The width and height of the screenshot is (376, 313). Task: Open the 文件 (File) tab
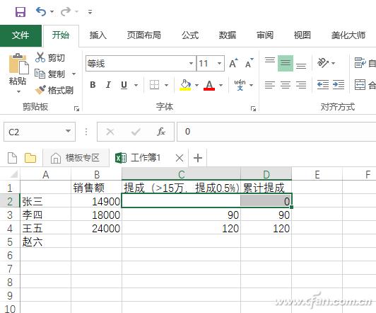pos(20,35)
